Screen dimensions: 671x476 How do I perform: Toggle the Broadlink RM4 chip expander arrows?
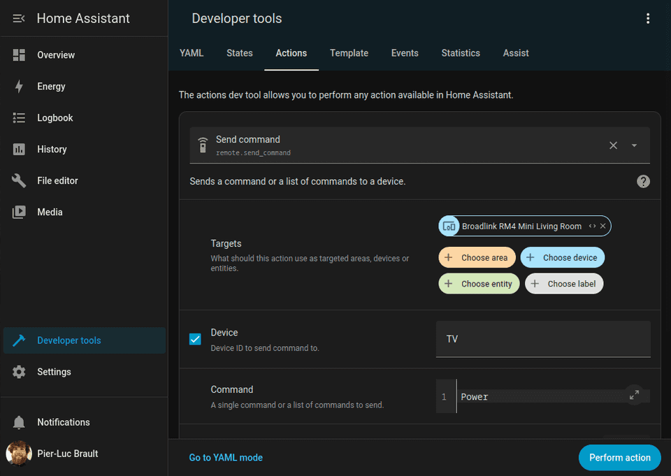591,226
